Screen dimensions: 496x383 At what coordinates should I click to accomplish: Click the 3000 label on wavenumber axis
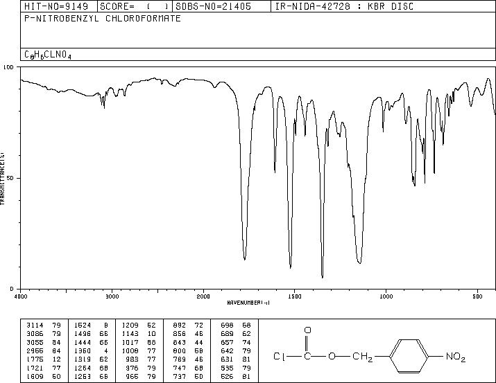tap(112, 296)
